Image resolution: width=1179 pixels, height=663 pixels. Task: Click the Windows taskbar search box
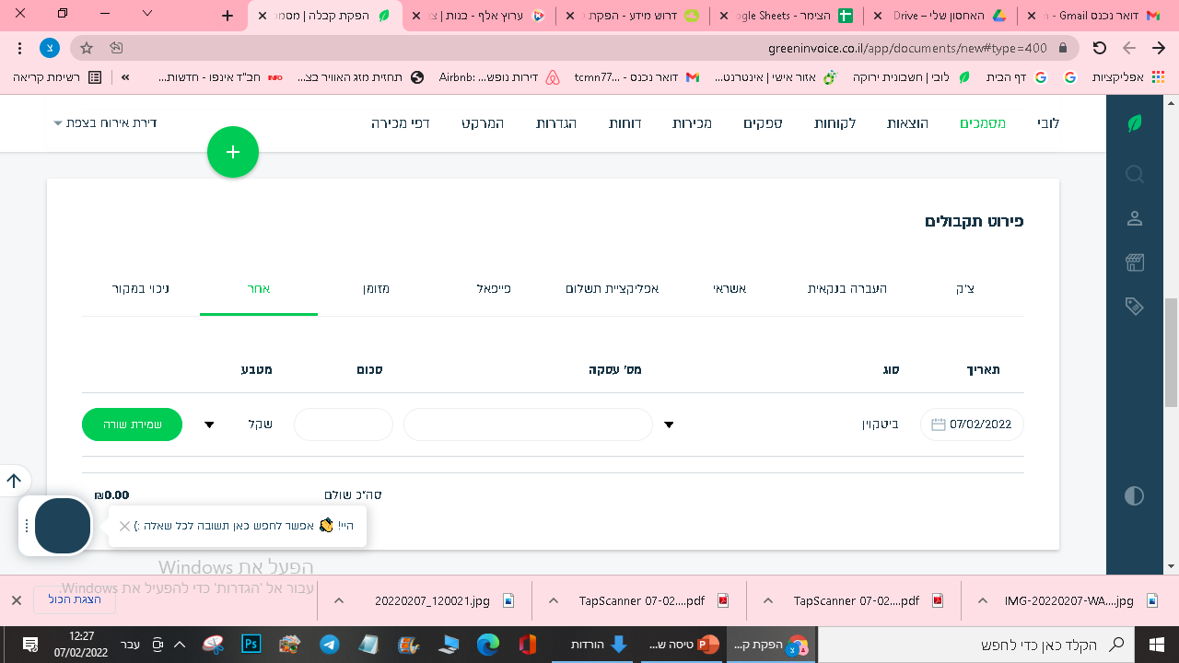[x=976, y=645]
